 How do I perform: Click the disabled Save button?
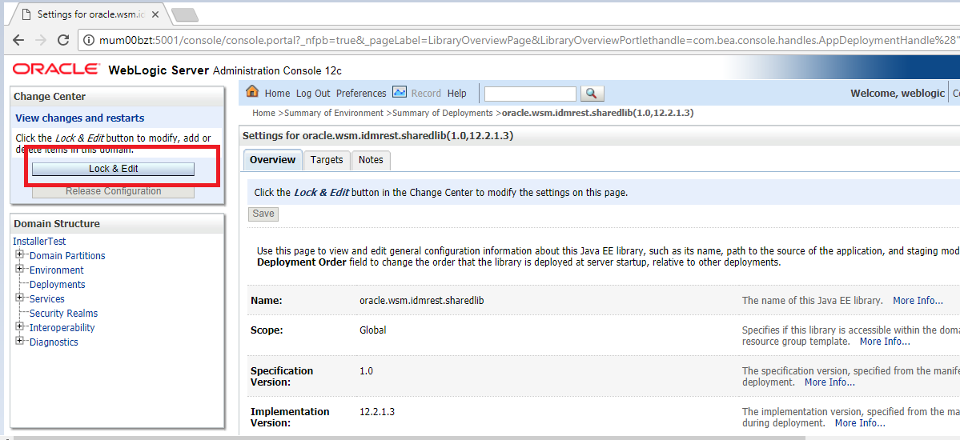click(263, 214)
